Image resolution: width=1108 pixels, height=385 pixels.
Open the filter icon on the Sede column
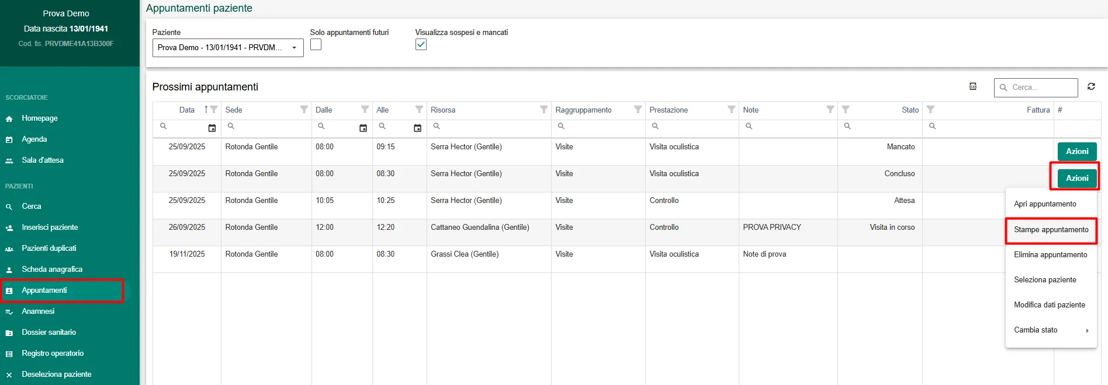coord(304,110)
